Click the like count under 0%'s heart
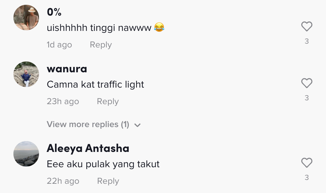Viewport: 326px width, 193px height. pos(307,41)
